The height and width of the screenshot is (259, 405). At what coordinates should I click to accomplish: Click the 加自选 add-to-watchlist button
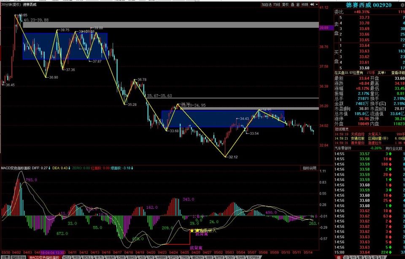(x=267, y=5)
